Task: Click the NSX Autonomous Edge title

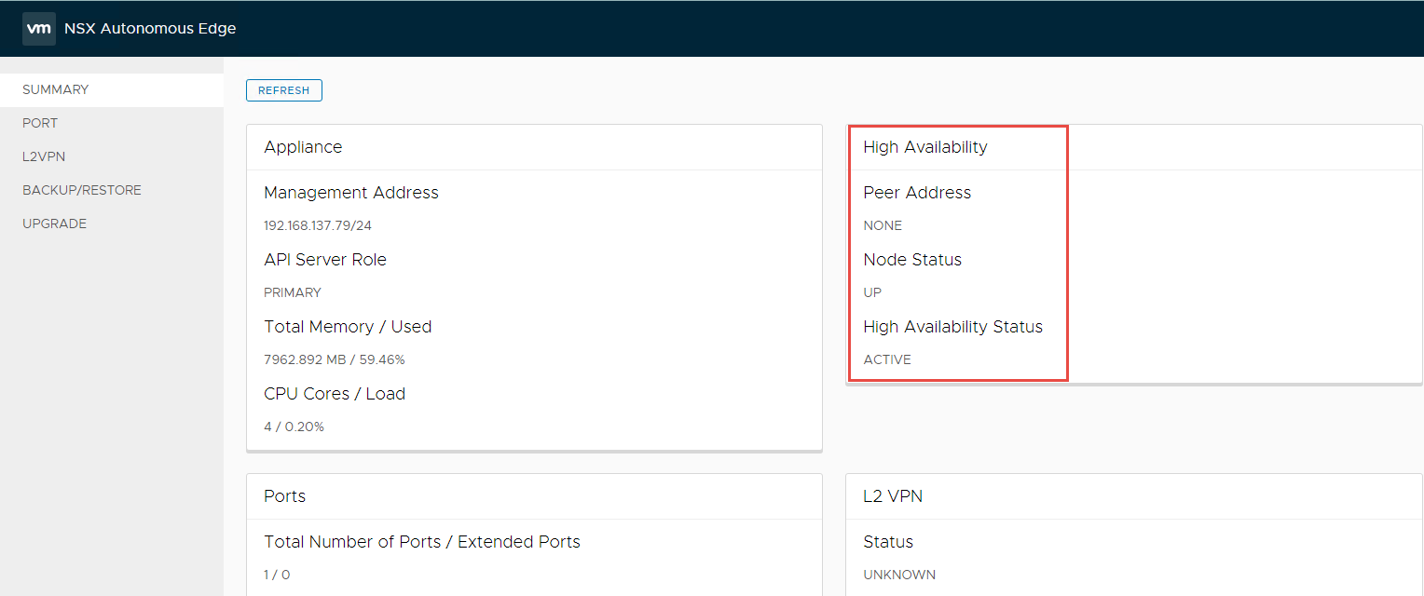Action: tap(150, 29)
